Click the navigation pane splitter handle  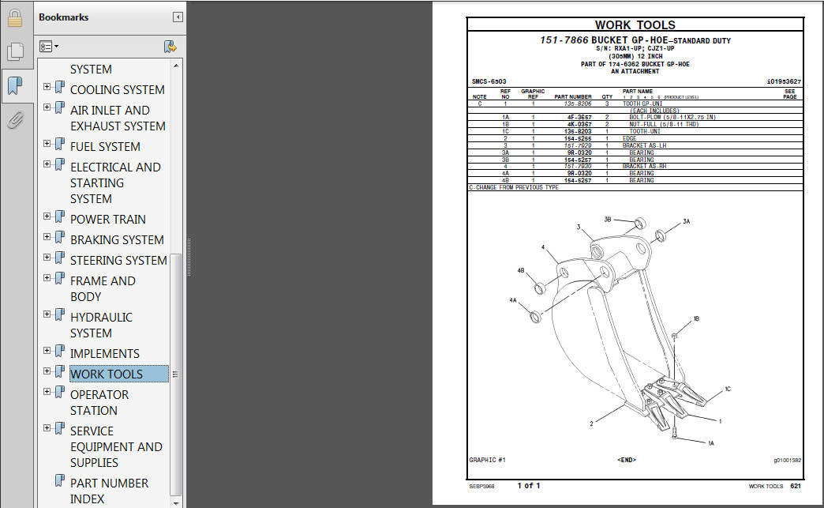coord(189,257)
